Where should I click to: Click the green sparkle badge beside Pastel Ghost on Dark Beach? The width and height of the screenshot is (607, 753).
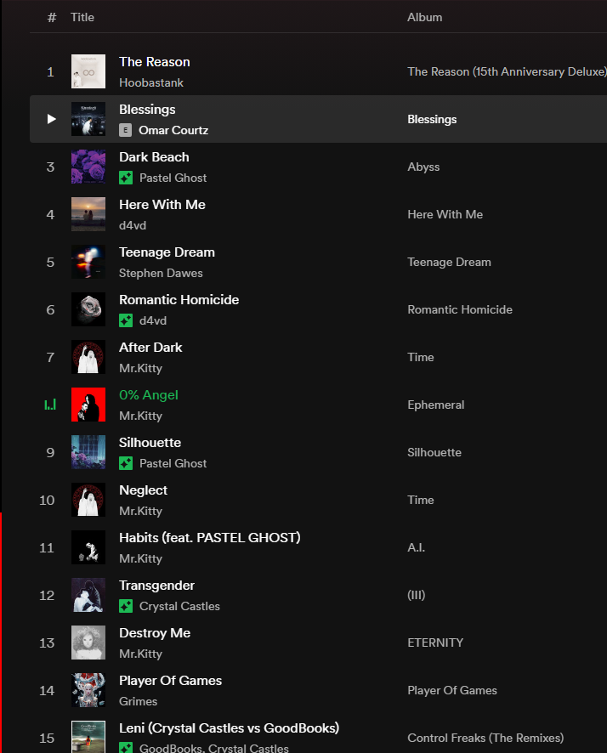[x=124, y=178]
